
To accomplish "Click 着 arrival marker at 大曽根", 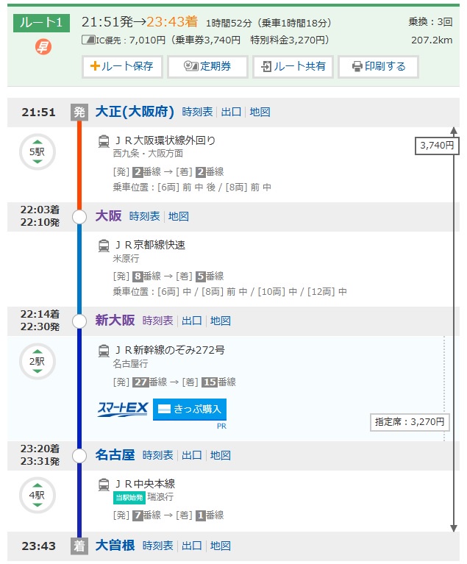I will 79,546.
